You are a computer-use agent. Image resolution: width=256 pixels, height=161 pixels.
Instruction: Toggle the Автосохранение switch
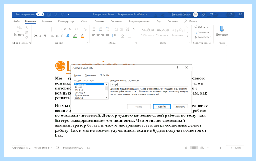point(40,14)
